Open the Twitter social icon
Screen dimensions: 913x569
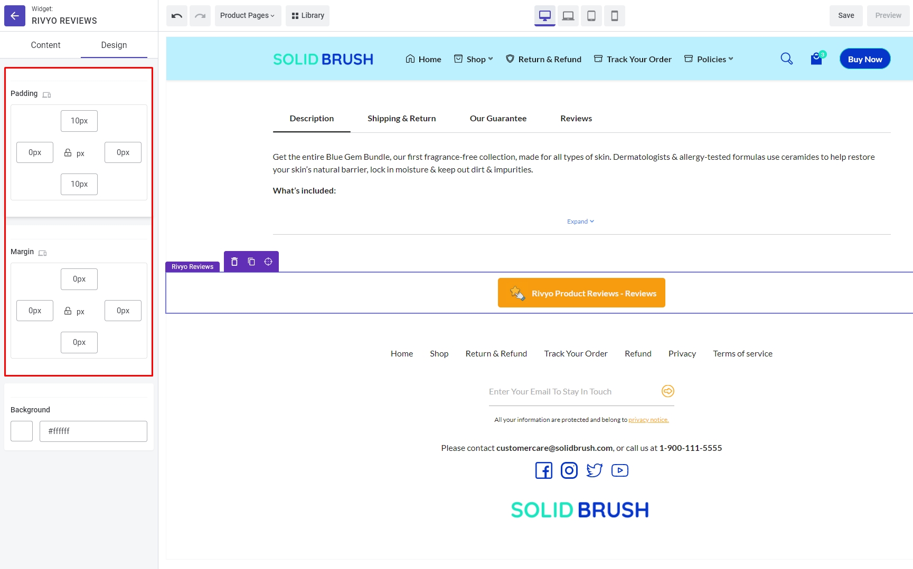[595, 470]
